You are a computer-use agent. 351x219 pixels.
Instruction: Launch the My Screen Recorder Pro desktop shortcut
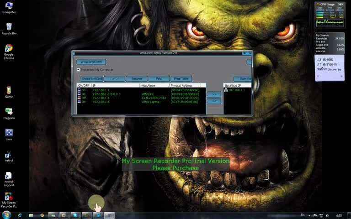click(x=9, y=200)
